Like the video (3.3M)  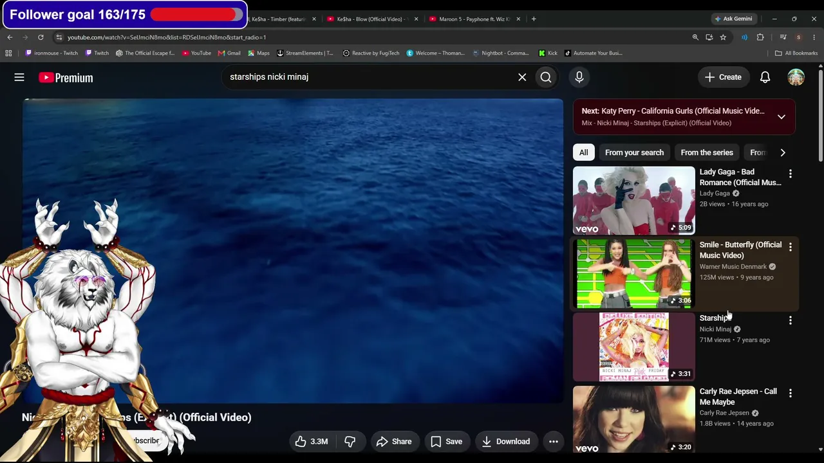(312, 442)
